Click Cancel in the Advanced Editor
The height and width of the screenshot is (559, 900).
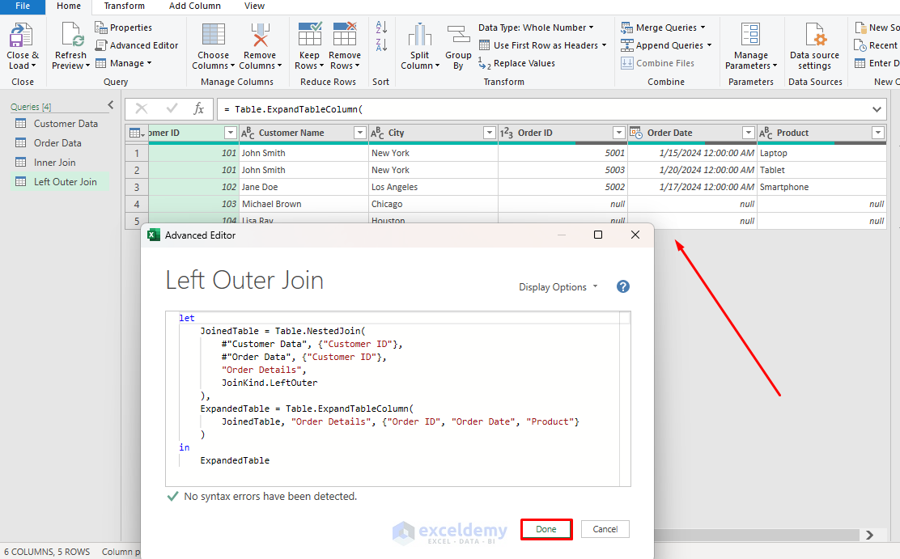[x=605, y=529]
